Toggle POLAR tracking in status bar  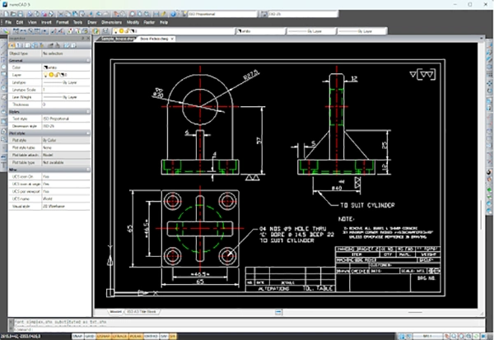[x=136, y=337]
